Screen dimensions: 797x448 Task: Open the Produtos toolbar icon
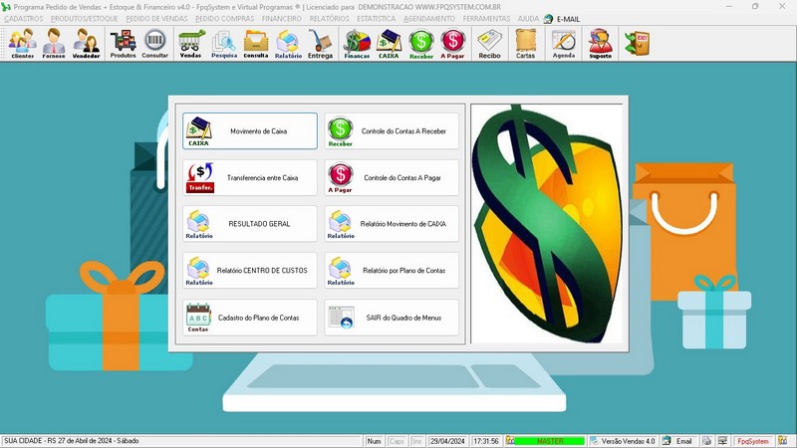(123, 44)
